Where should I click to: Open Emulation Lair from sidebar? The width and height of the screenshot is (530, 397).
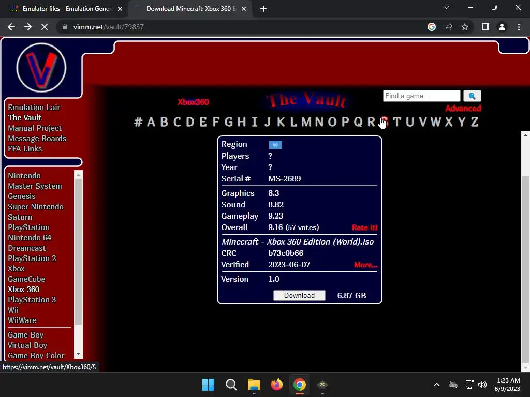coord(34,108)
